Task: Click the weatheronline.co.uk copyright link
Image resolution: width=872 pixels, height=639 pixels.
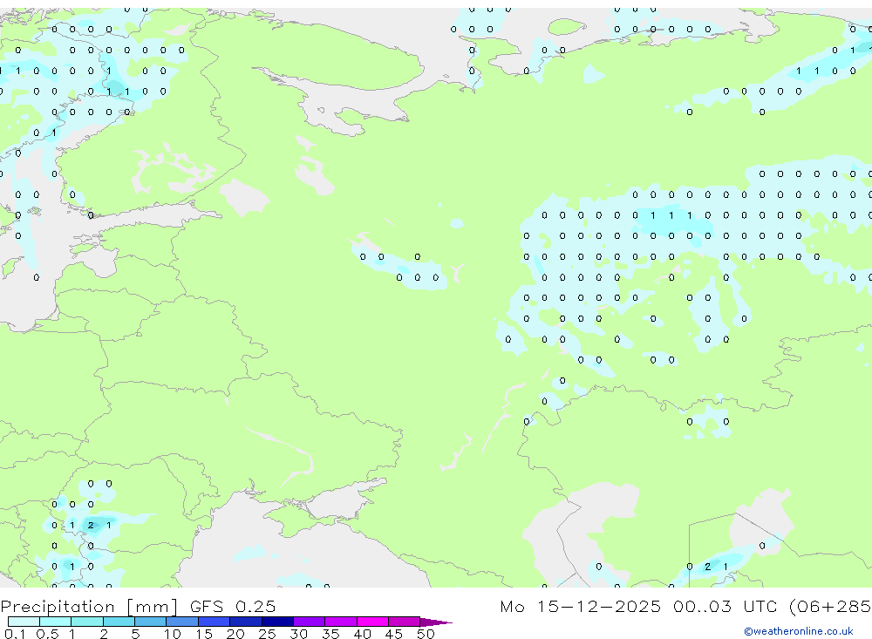Action: tap(798, 631)
